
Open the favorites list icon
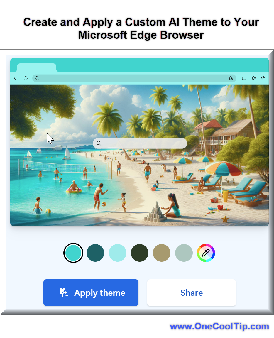pos(254,78)
